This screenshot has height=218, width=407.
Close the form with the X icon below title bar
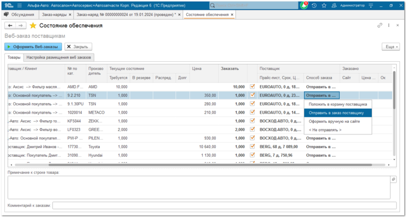pyautogui.click(x=397, y=25)
